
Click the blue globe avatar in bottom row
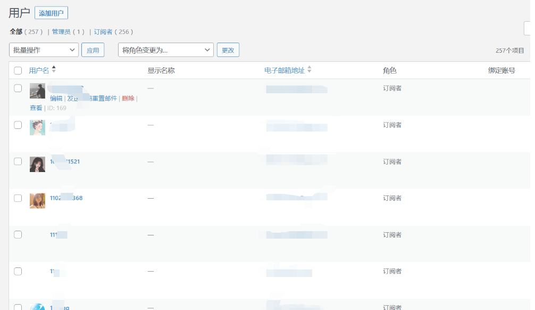37,307
